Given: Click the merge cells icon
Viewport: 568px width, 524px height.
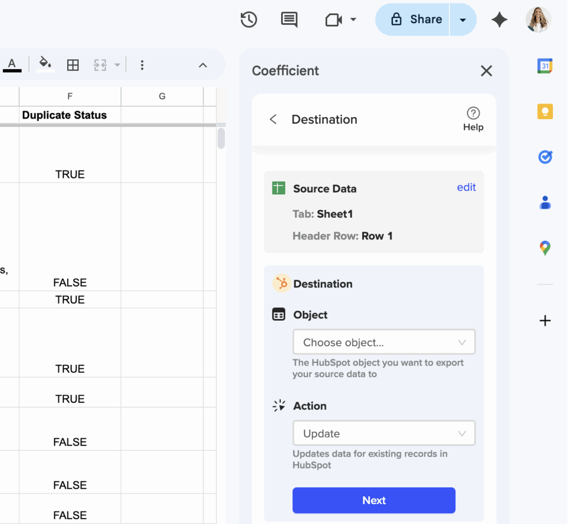Looking at the screenshot, I should point(100,65).
